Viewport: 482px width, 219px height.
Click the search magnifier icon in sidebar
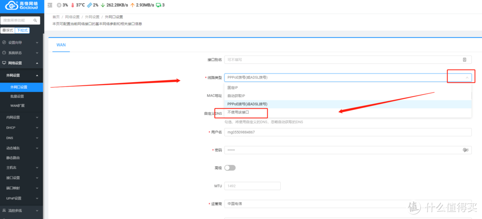point(35,20)
